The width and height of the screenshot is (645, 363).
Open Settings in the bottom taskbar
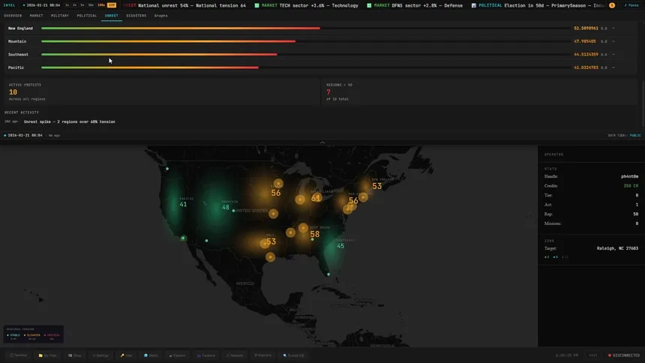coord(101,355)
